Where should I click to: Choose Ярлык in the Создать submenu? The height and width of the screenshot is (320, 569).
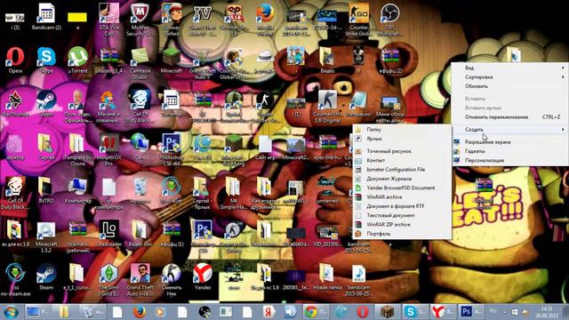402,139
